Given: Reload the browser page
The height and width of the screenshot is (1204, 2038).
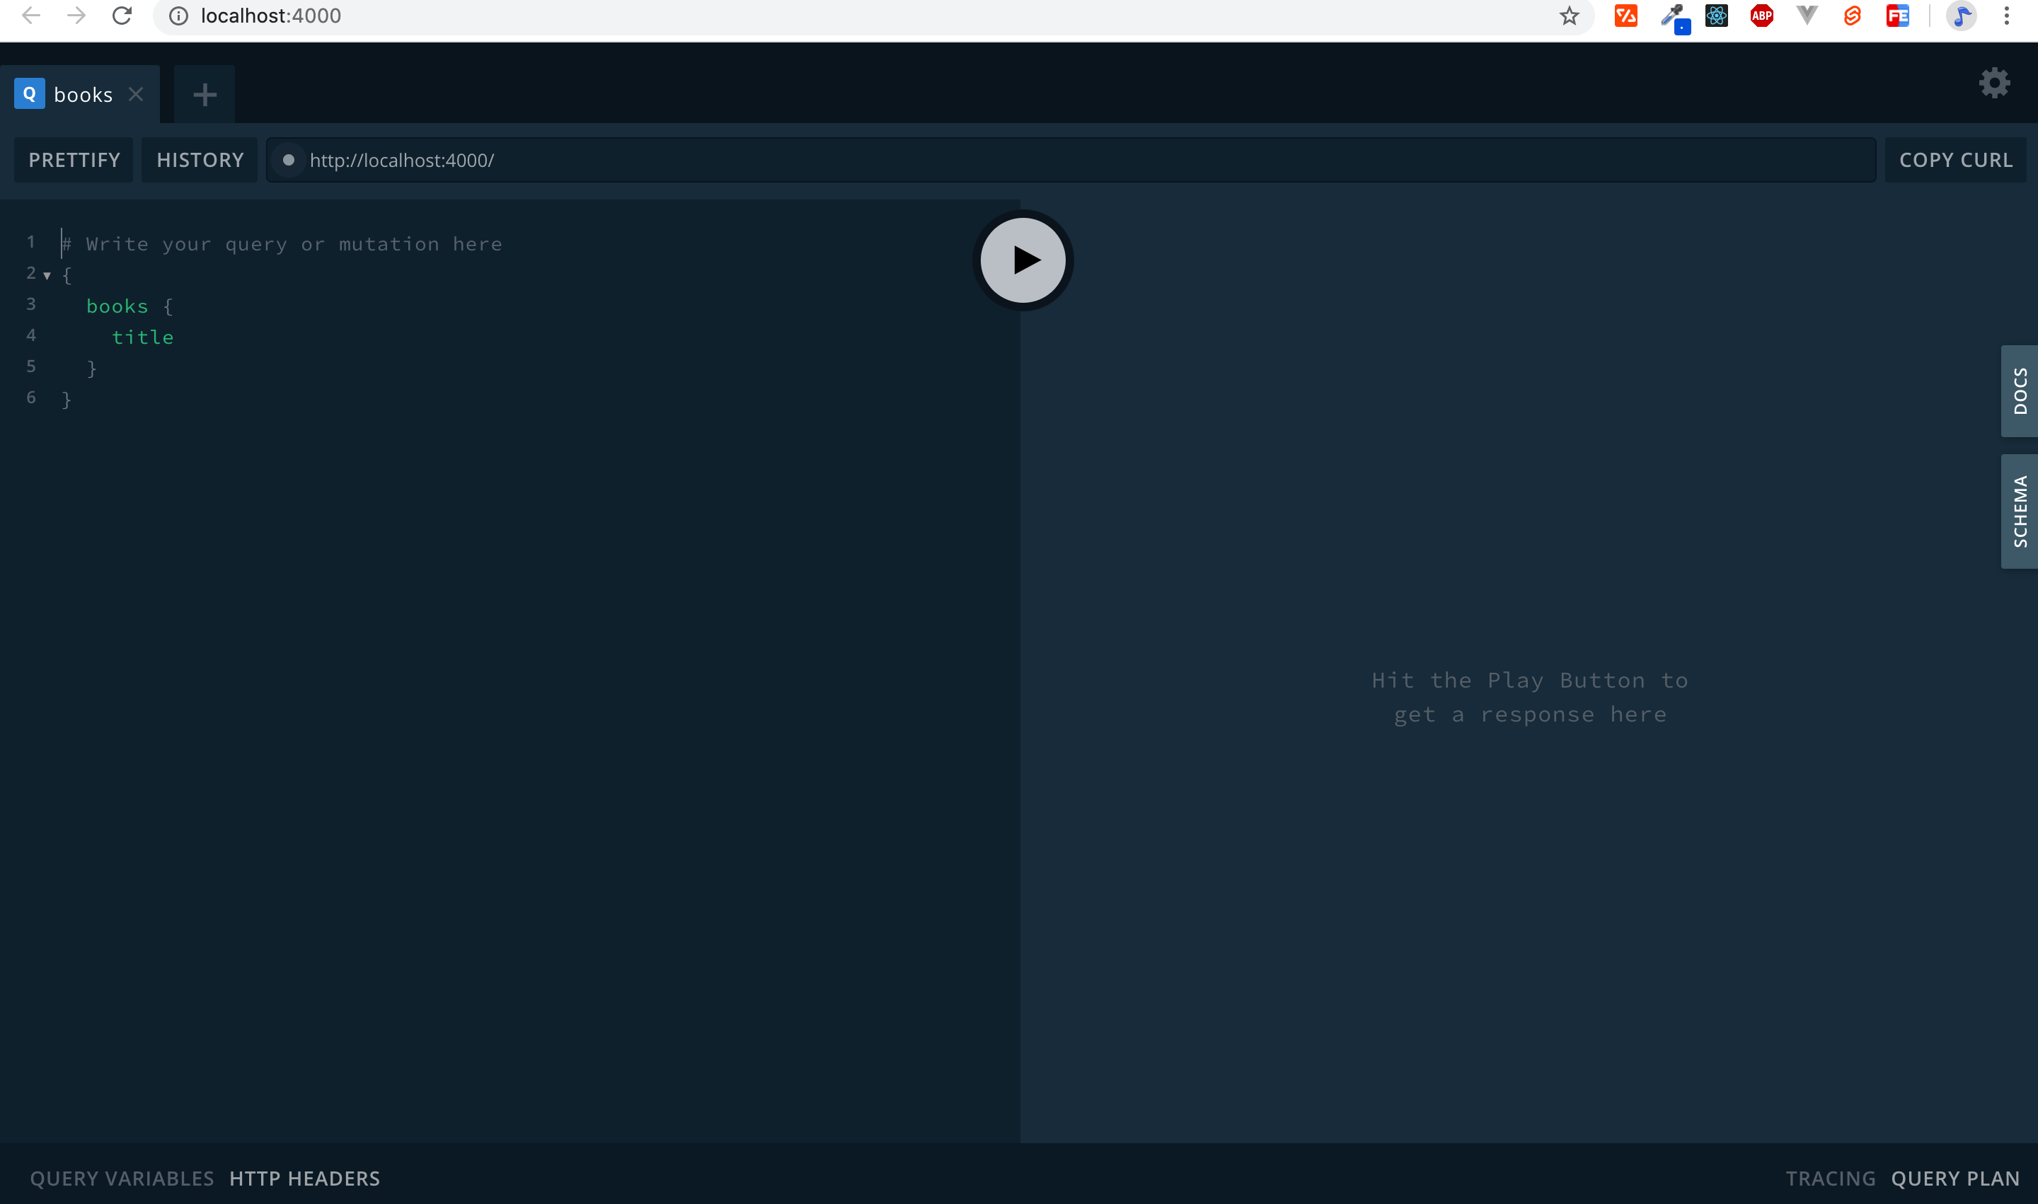Looking at the screenshot, I should coord(122,16).
